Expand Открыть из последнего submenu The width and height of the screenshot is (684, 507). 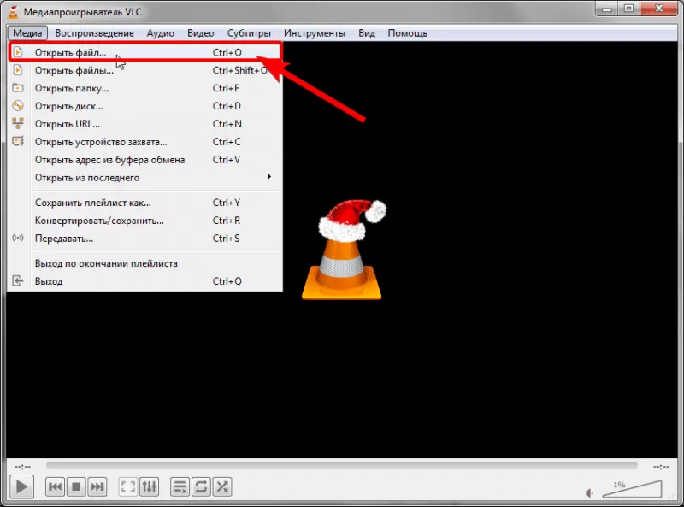point(144,178)
